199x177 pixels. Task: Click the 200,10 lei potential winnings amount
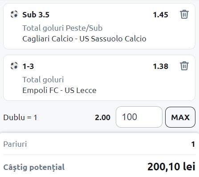pyautogui.click(x=171, y=167)
